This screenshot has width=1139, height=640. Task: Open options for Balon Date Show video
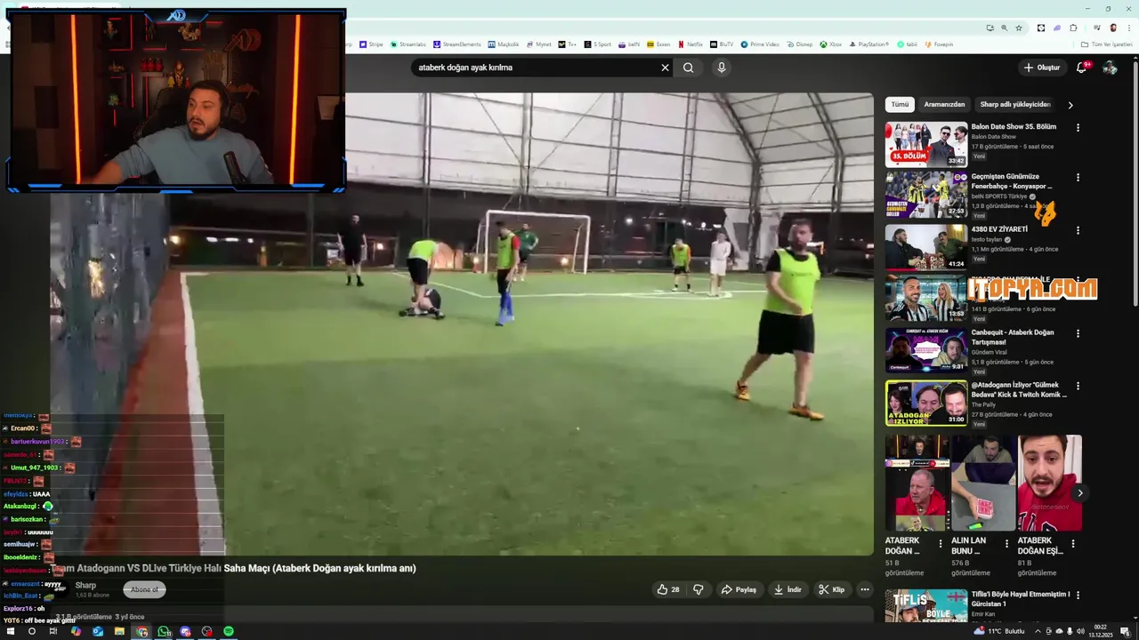tap(1078, 128)
